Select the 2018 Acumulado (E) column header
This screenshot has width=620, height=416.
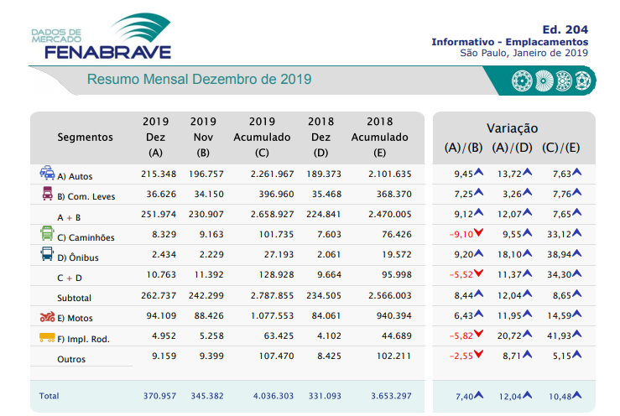(x=379, y=137)
